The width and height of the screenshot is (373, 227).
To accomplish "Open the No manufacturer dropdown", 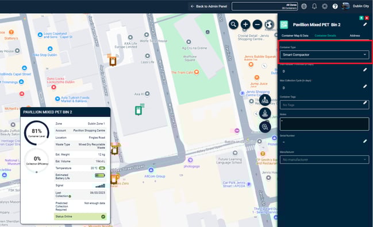I will pyautogui.click(x=324, y=159).
